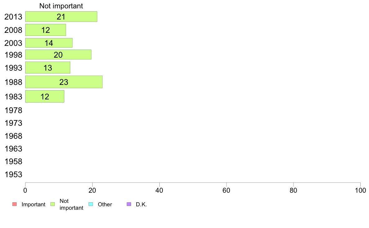Click the 40 tick on the x-axis
The height and width of the screenshot is (228, 369).
pyautogui.click(x=159, y=190)
